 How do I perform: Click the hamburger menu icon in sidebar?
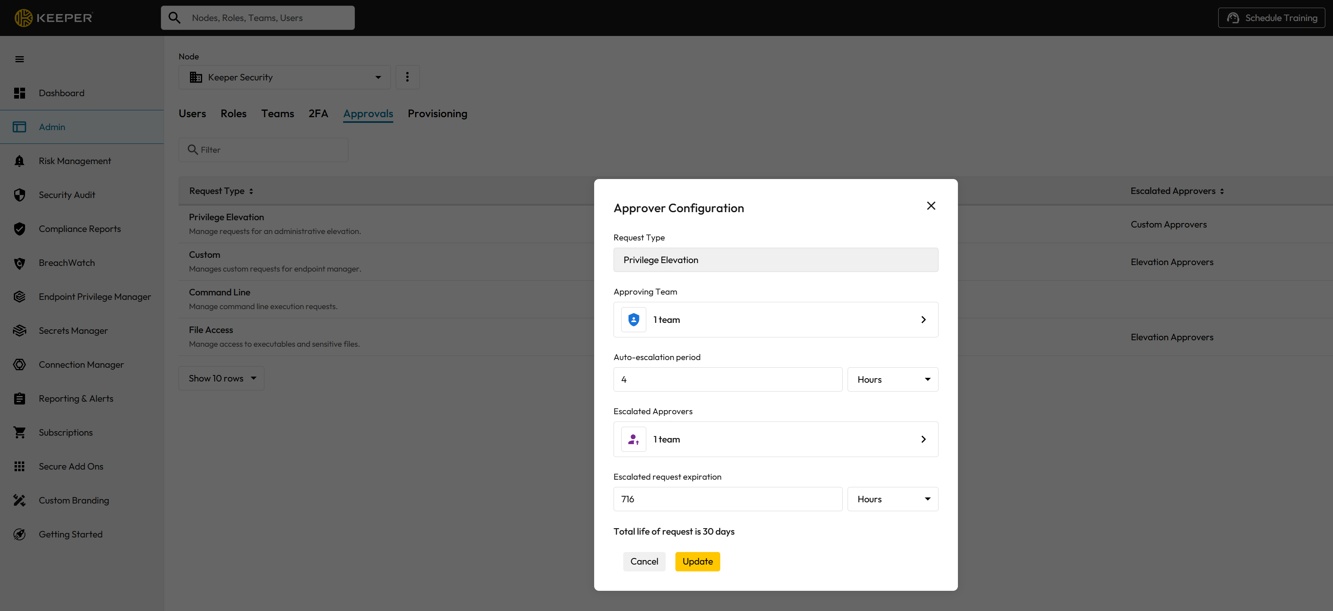click(20, 59)
